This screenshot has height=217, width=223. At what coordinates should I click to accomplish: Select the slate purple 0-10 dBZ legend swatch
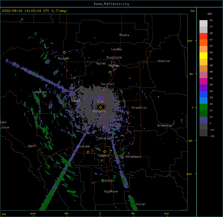click(x=203, y=120)
